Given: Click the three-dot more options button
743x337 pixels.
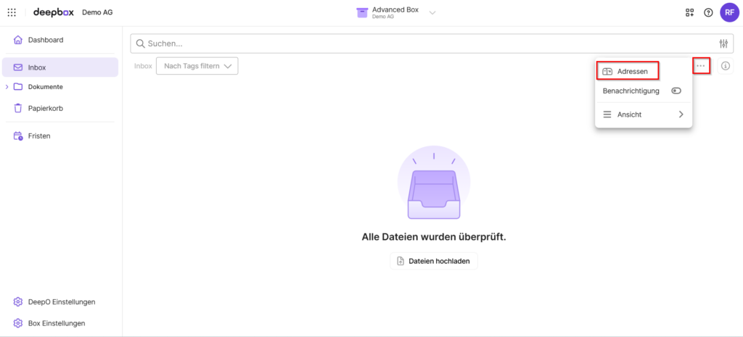Looking at the screenshot, I should (700, 66).
